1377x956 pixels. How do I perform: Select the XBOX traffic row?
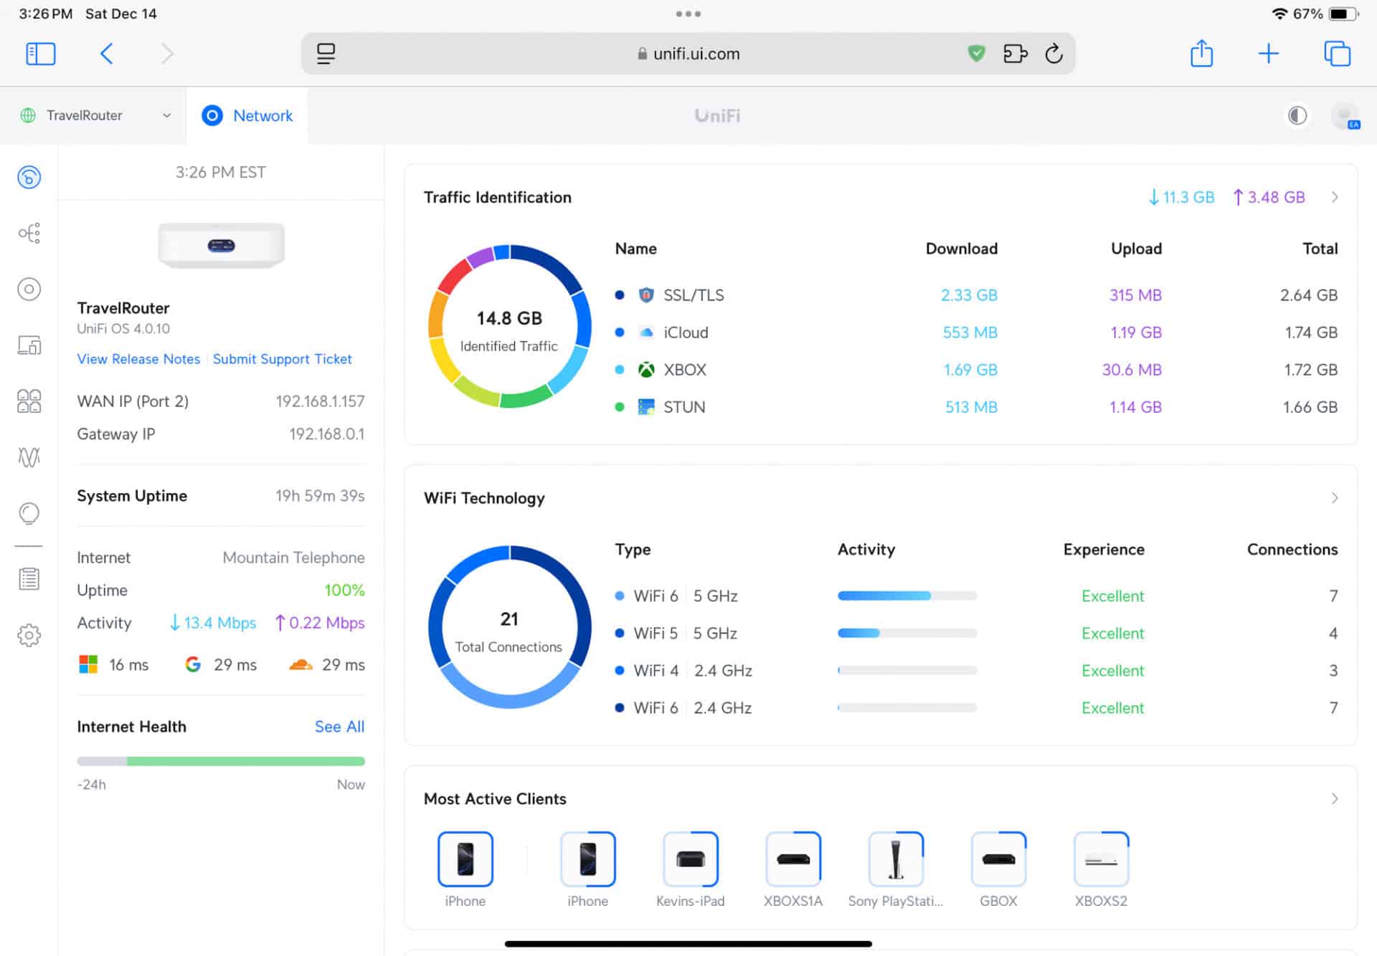point(976,369)
